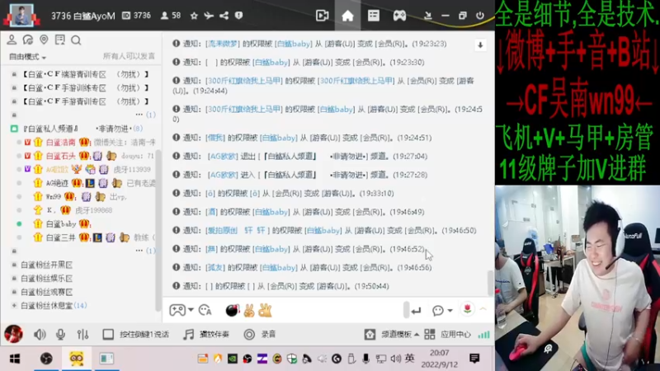
Task: Click 播放伴奏 accompaniment button
Action: pyautogui.click(x=207, y=335)
